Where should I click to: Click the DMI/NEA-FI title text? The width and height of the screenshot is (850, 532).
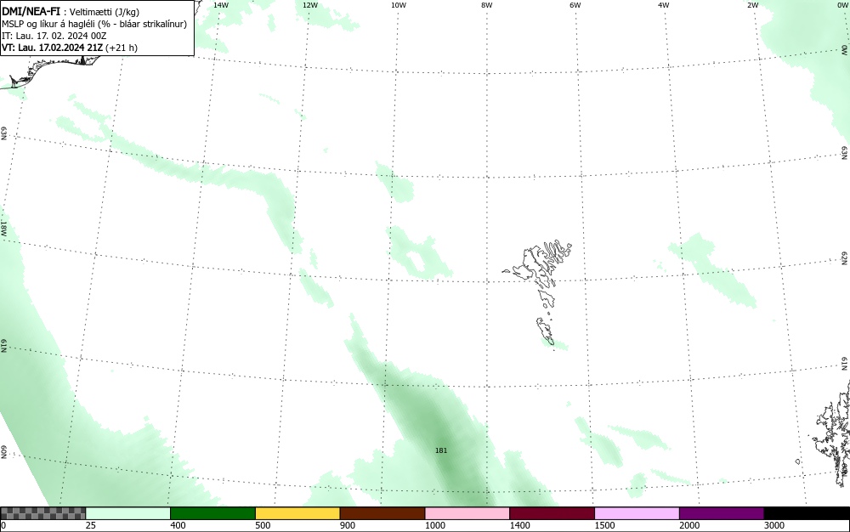point(31,11)
